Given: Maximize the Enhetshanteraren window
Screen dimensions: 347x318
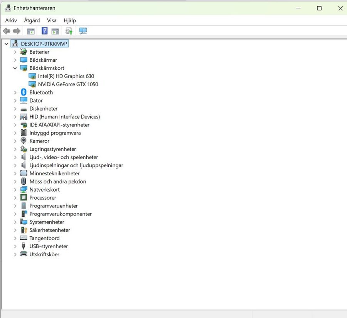Looking at the screenshot, I should [319, 8].
